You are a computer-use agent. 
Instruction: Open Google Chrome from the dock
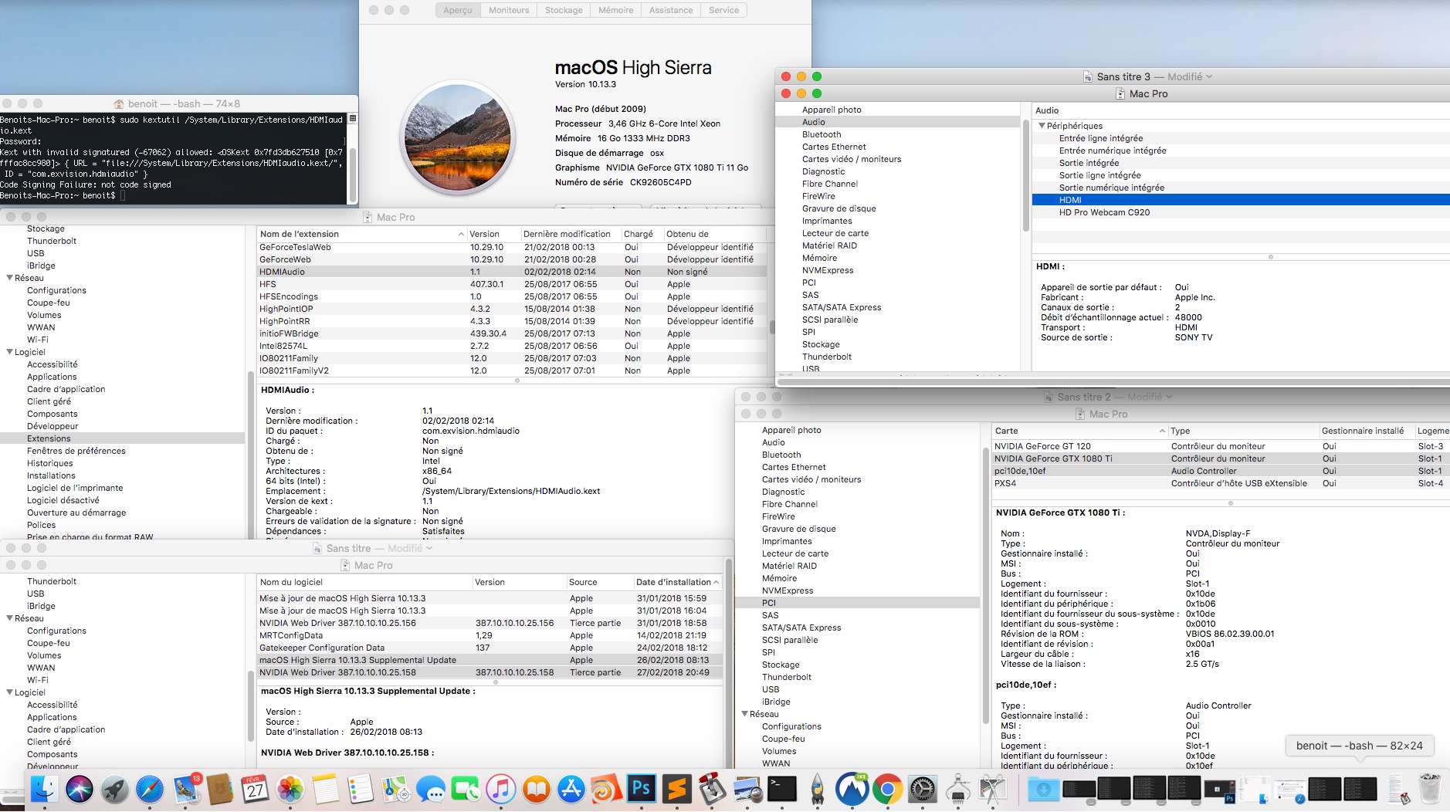[x=888, y=790]
